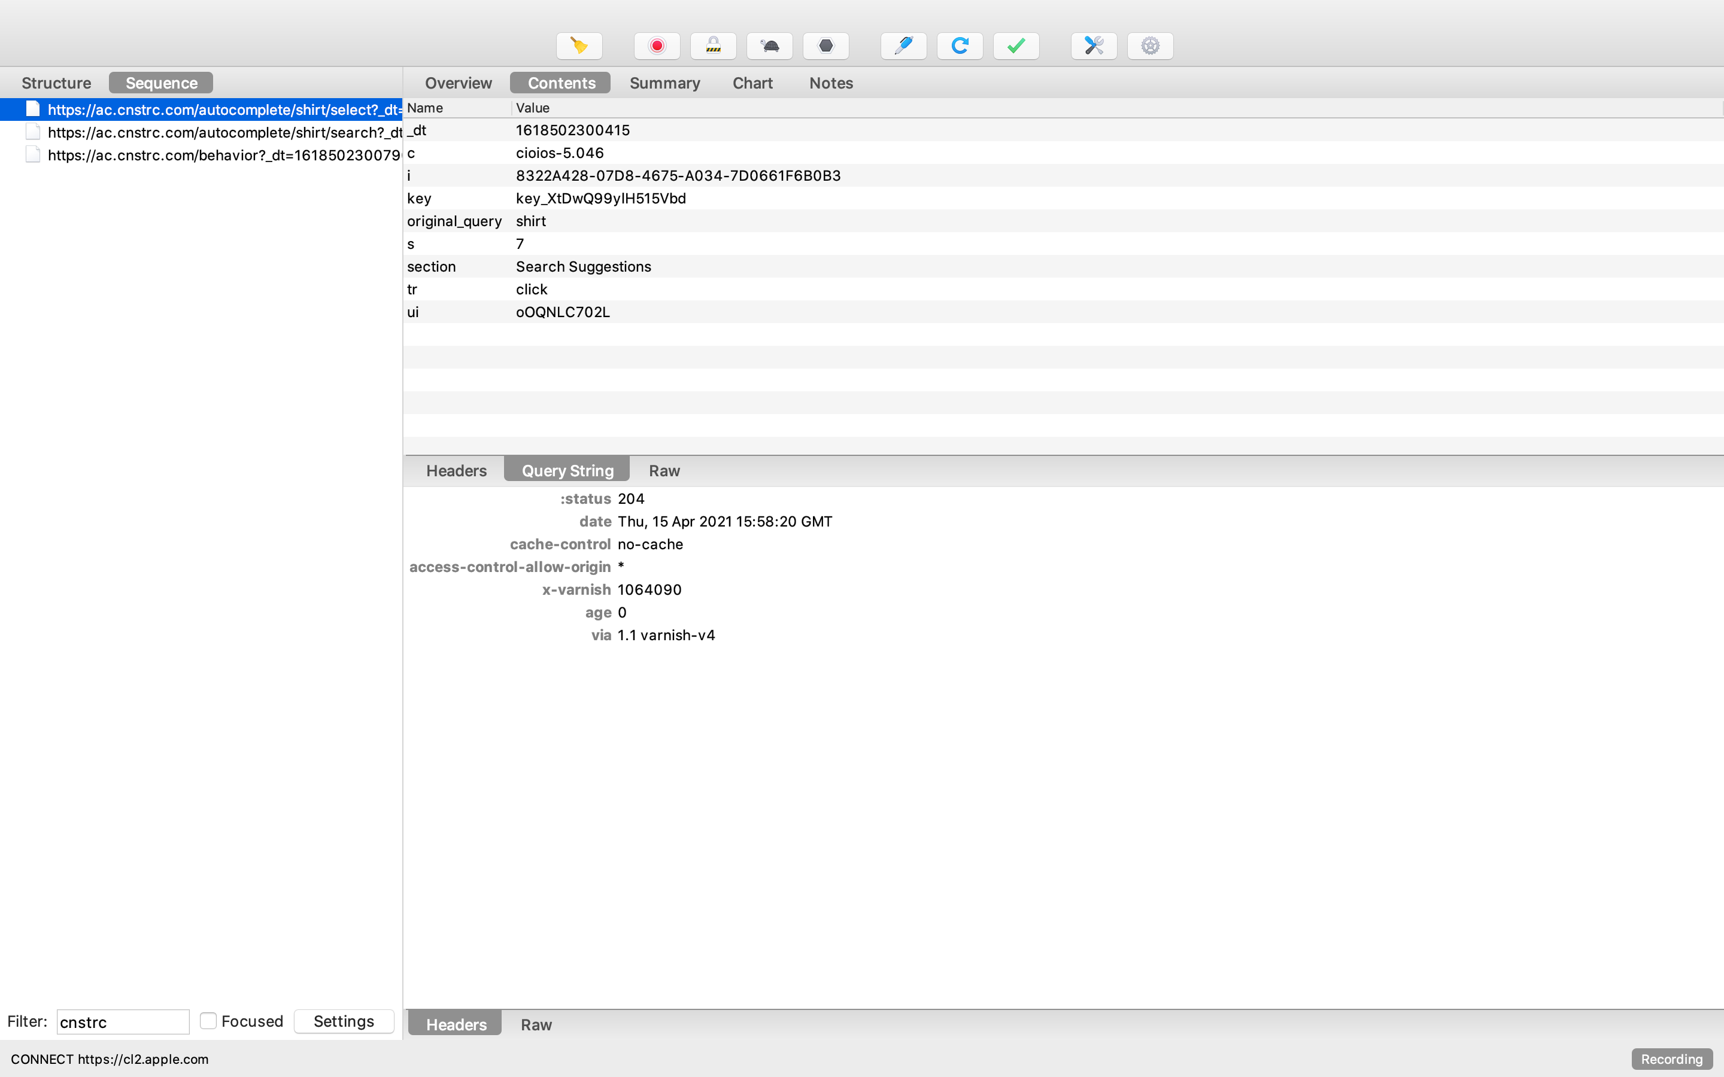Repeat the request using the refresh icon
The width and height of the screenshot is (1724, 1077).
[958, 45]
